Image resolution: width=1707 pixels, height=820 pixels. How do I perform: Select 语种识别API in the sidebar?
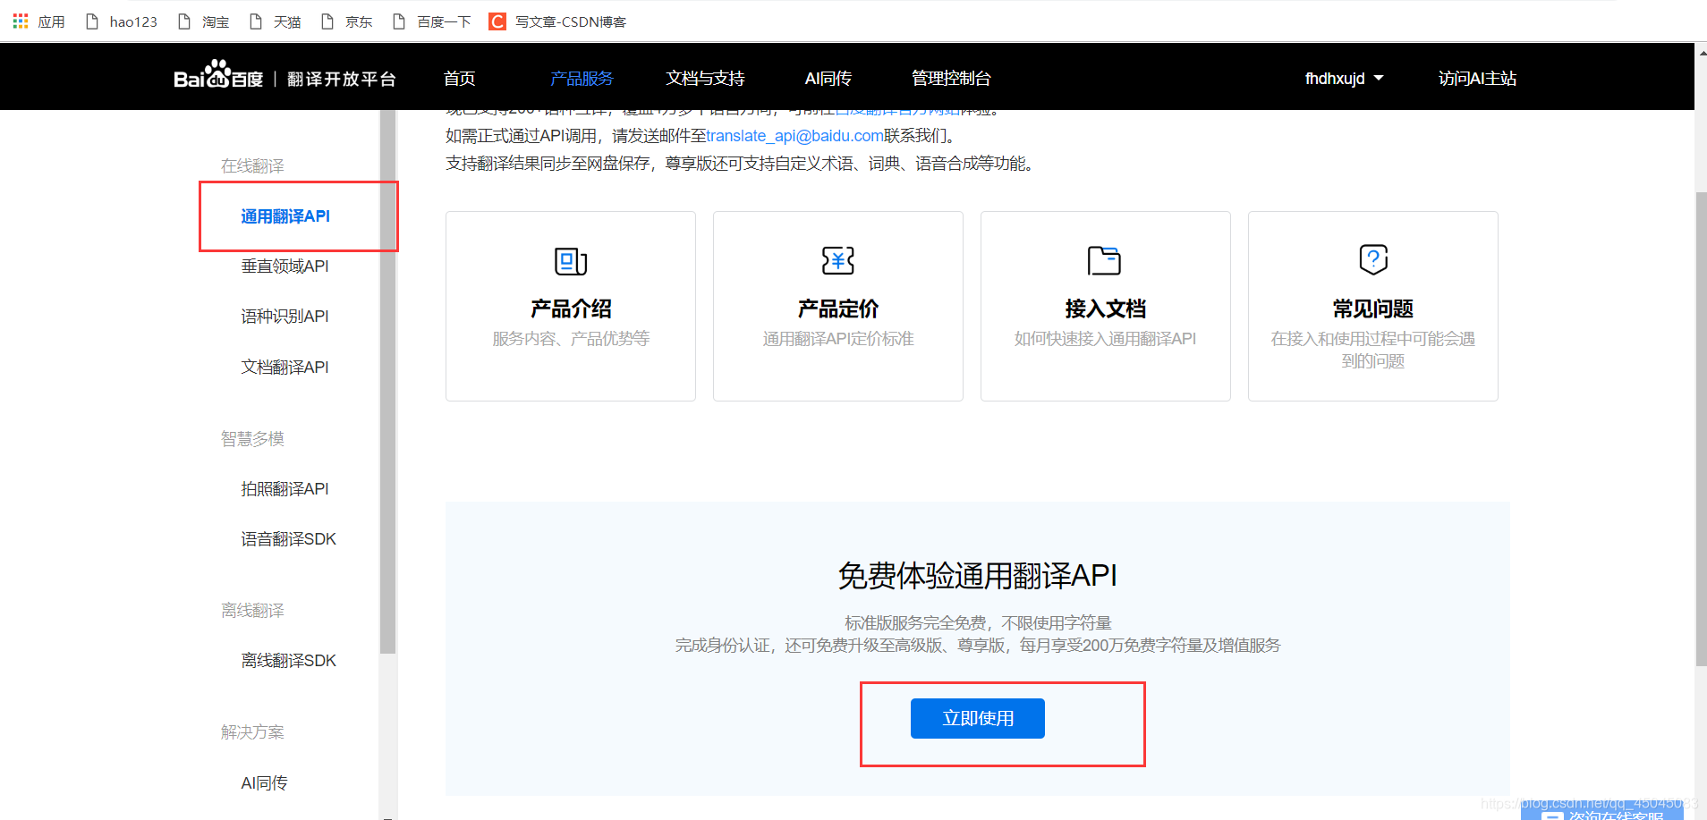[x=284, y=317]
